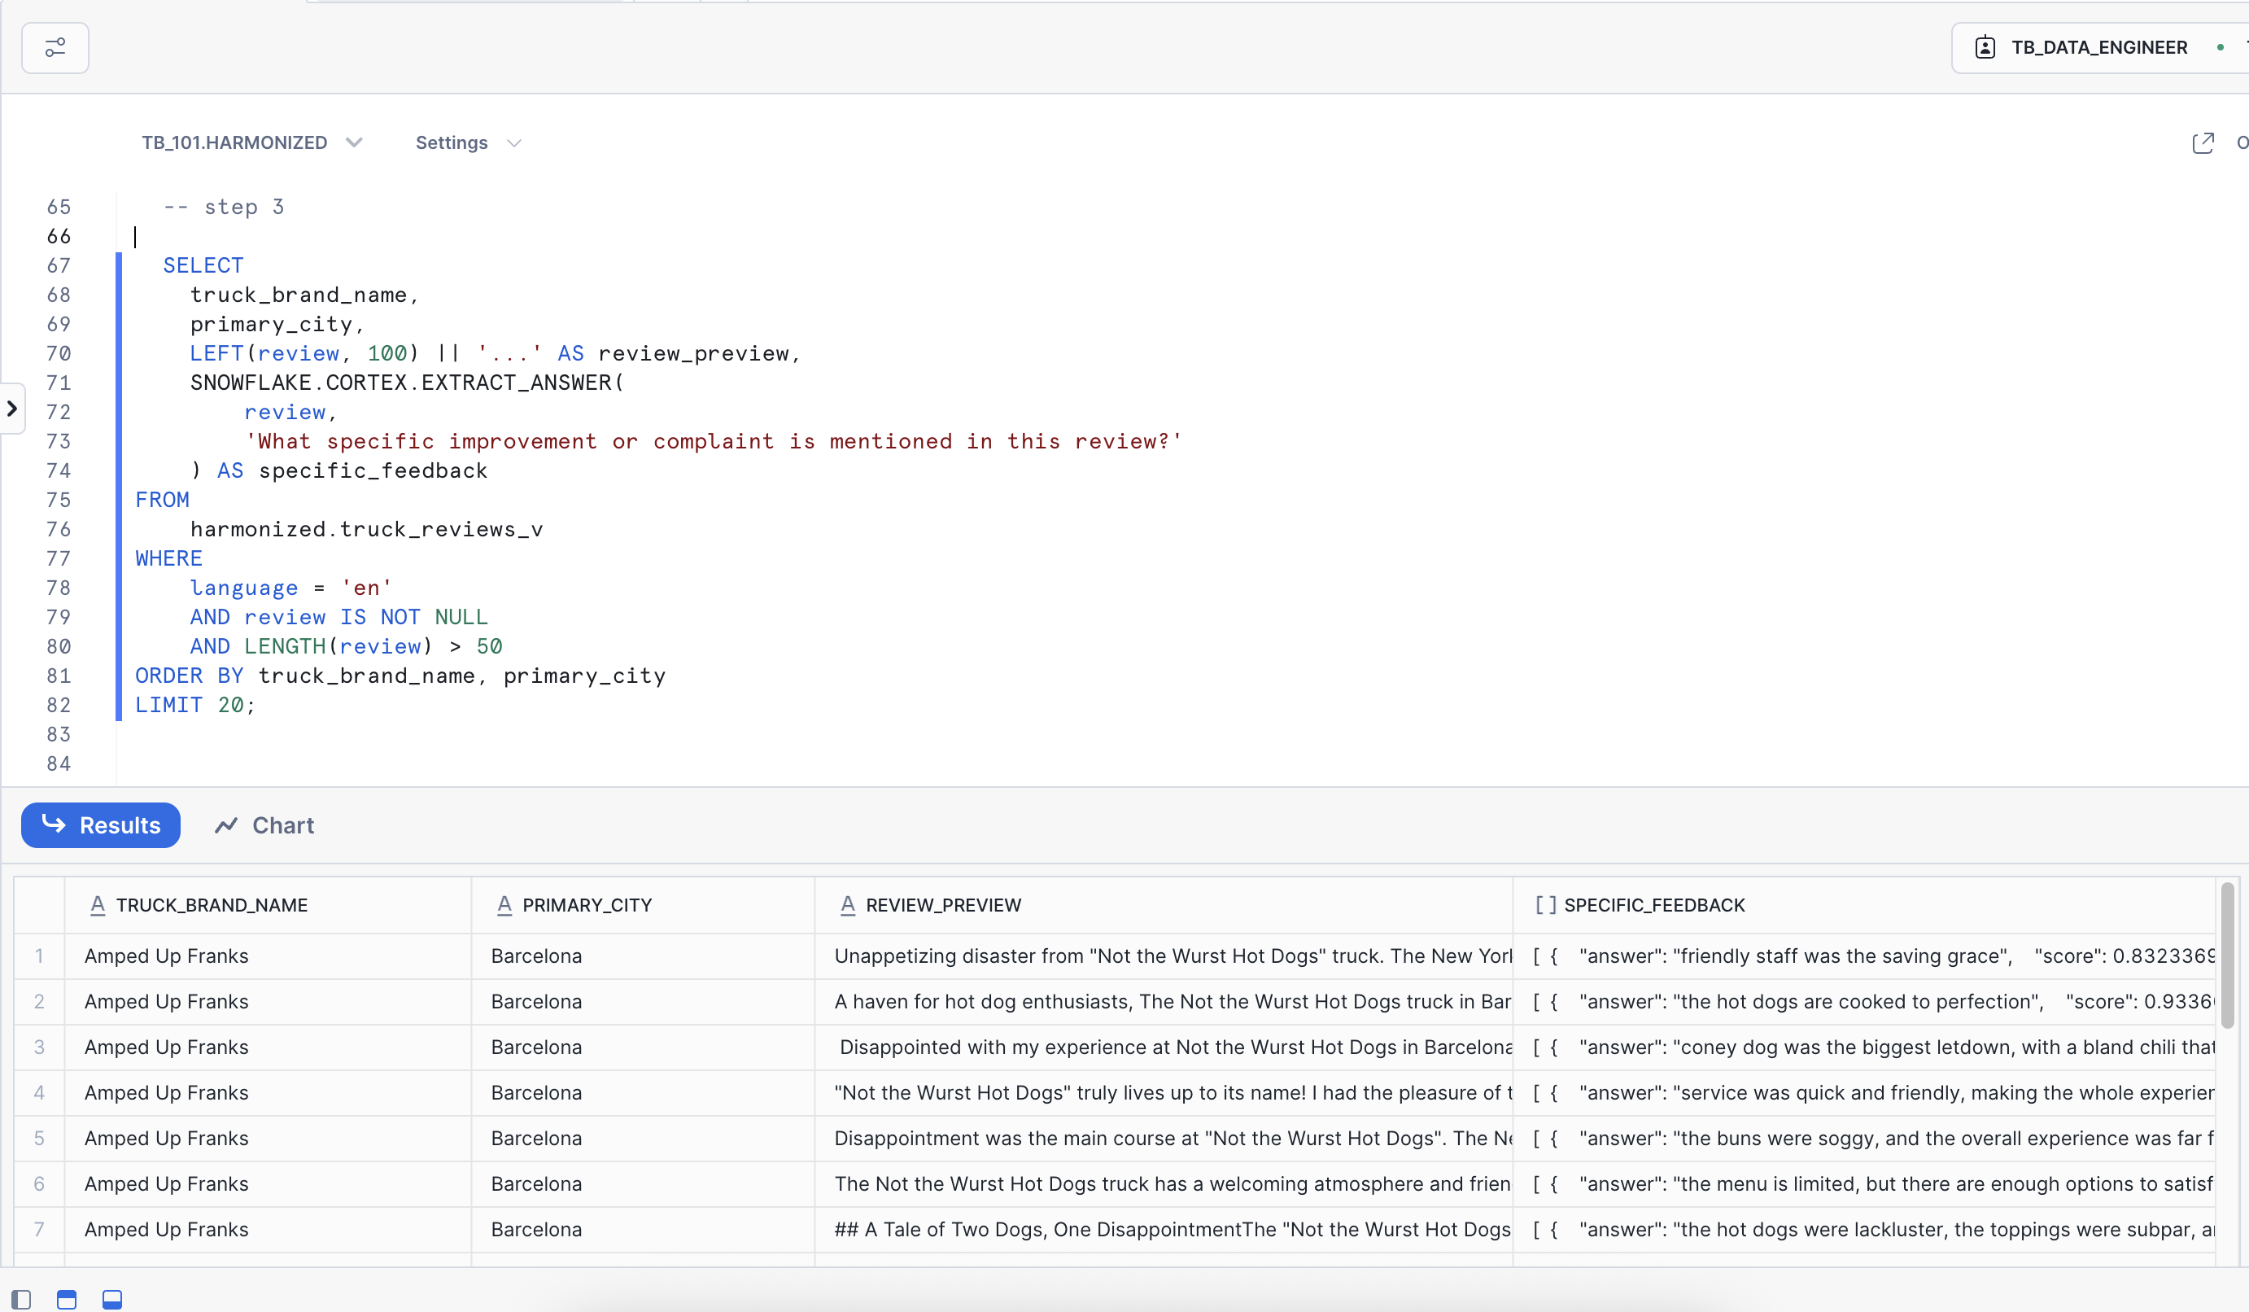
Task: Click the text type icon in TRUCK_BRAND_NAME header
Action: (98, 905)
